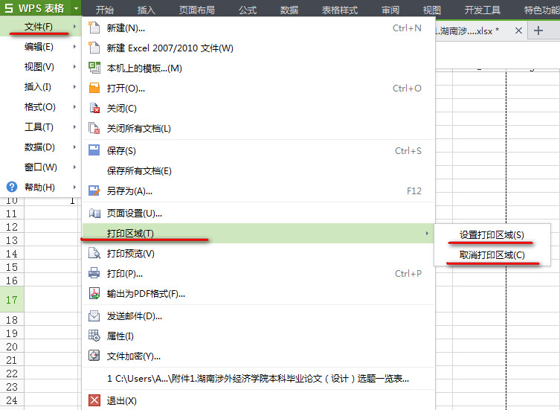Open the 编辑(E) menu
The width and height of the screenshot is (560, 410).
tap(40, 46)
